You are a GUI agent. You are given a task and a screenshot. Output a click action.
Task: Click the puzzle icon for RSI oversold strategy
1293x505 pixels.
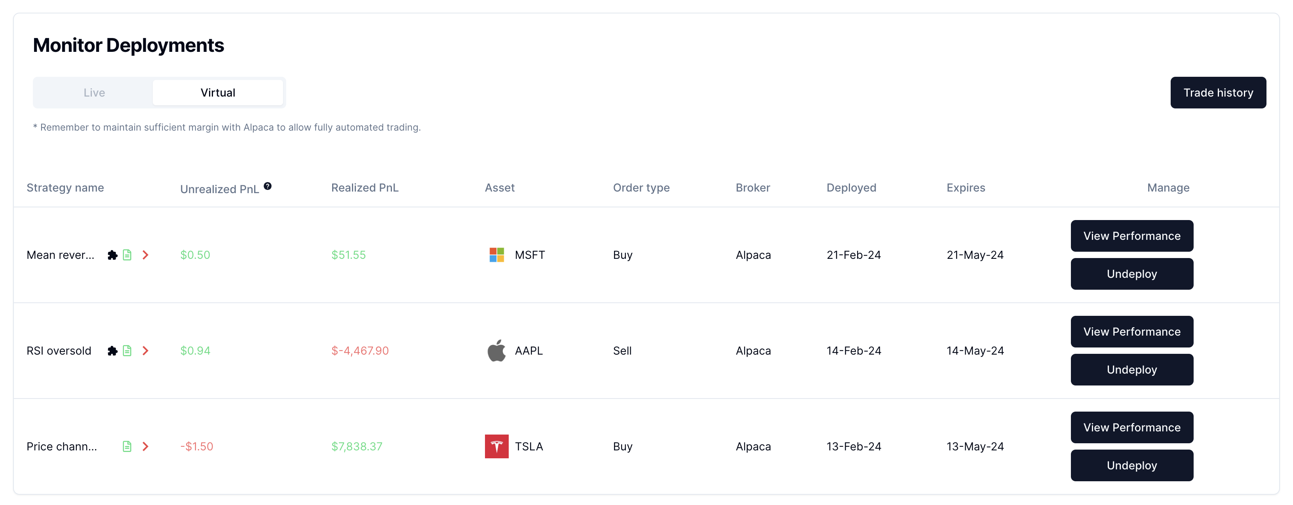112,351
